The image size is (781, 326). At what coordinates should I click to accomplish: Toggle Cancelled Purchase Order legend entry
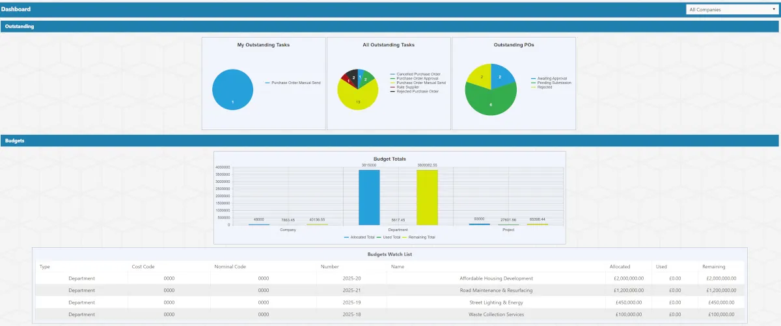pos(417,74)
